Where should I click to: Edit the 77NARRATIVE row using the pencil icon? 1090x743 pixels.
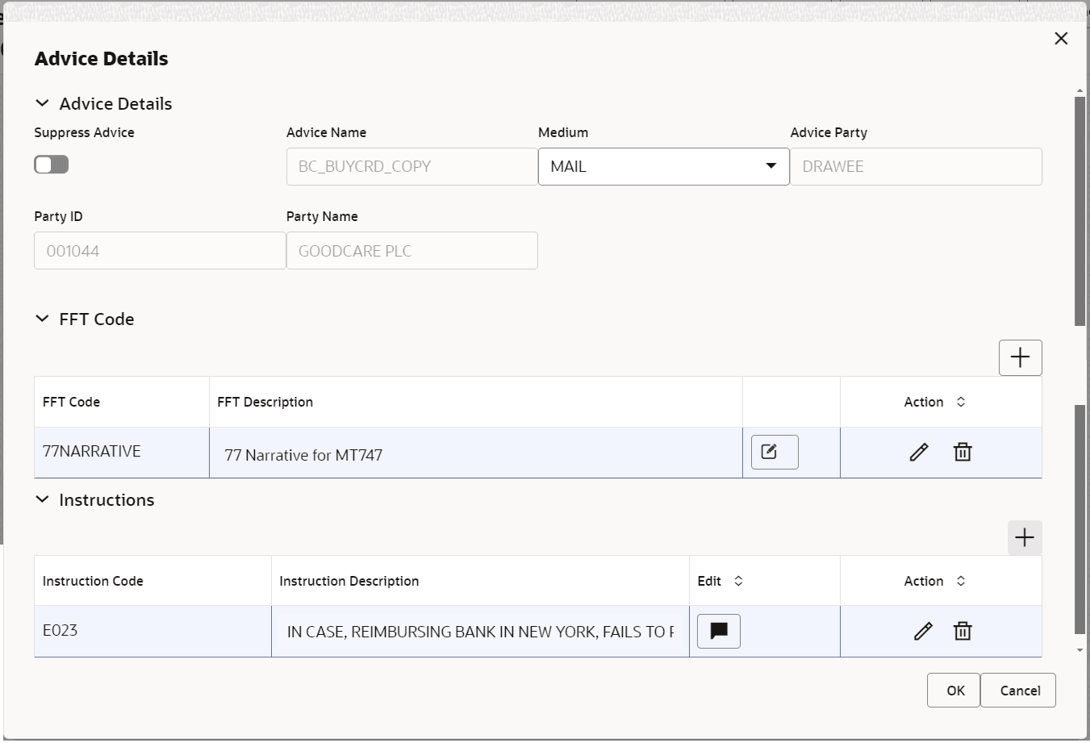coord(919,452)
